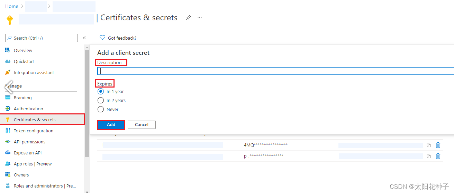Copy the p-. secret value
The height and width of the screenshot is (193, 454).
(x=429, y=156)
